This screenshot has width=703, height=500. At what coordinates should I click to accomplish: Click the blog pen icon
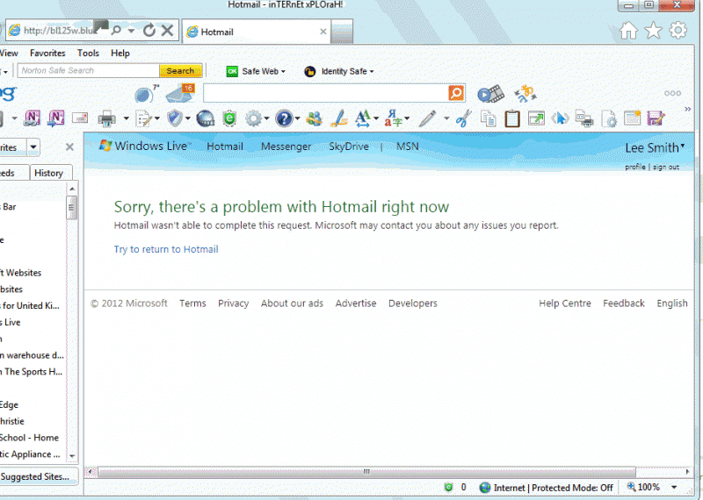(x=339, y=119)
